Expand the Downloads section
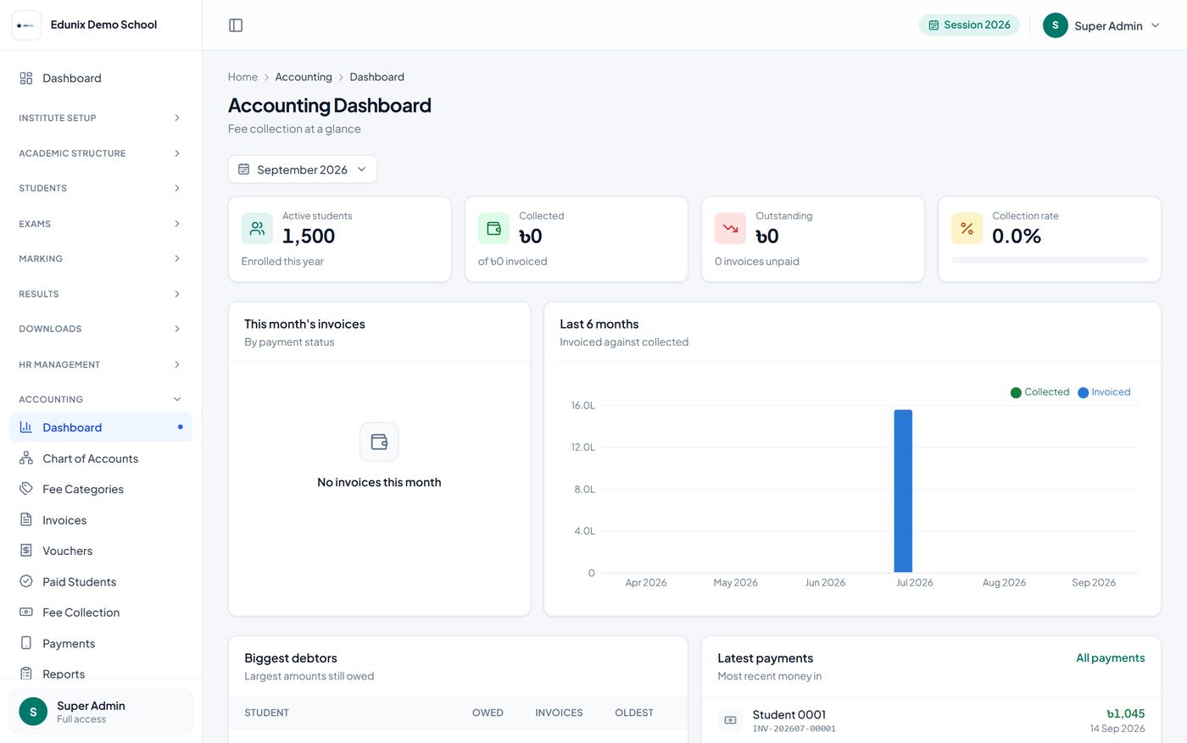The width and height of the screenshot is (1187, 743). pos(101,329)
